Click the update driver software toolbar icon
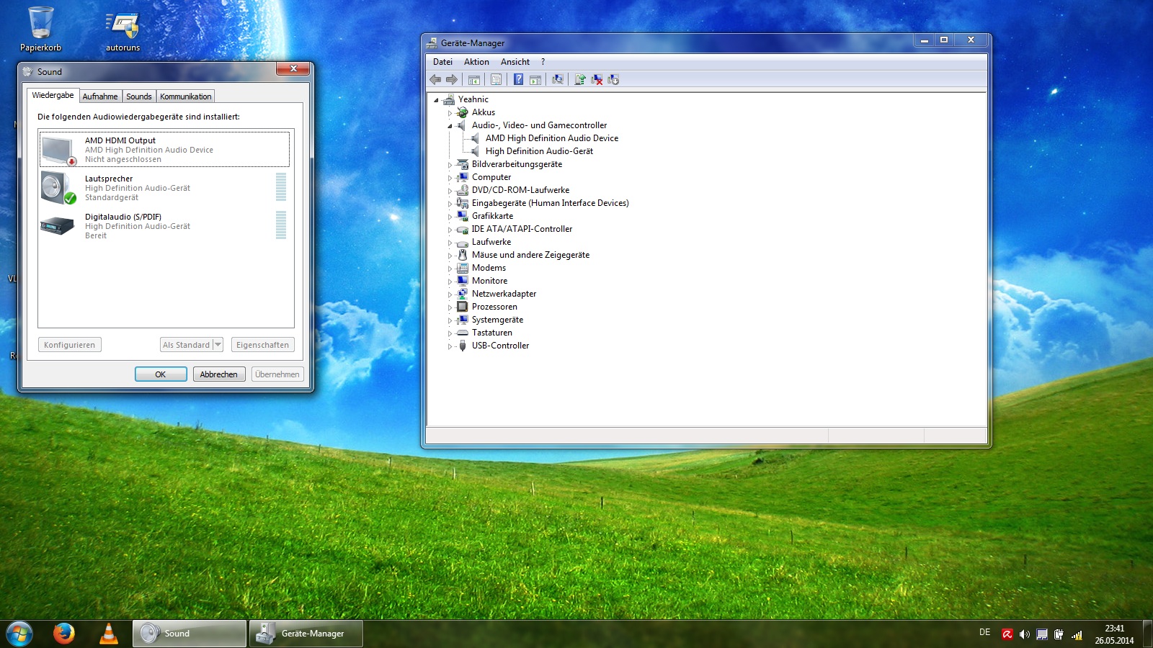The width and height of the screenshot is (1153, 648). [x=580, y=80]
